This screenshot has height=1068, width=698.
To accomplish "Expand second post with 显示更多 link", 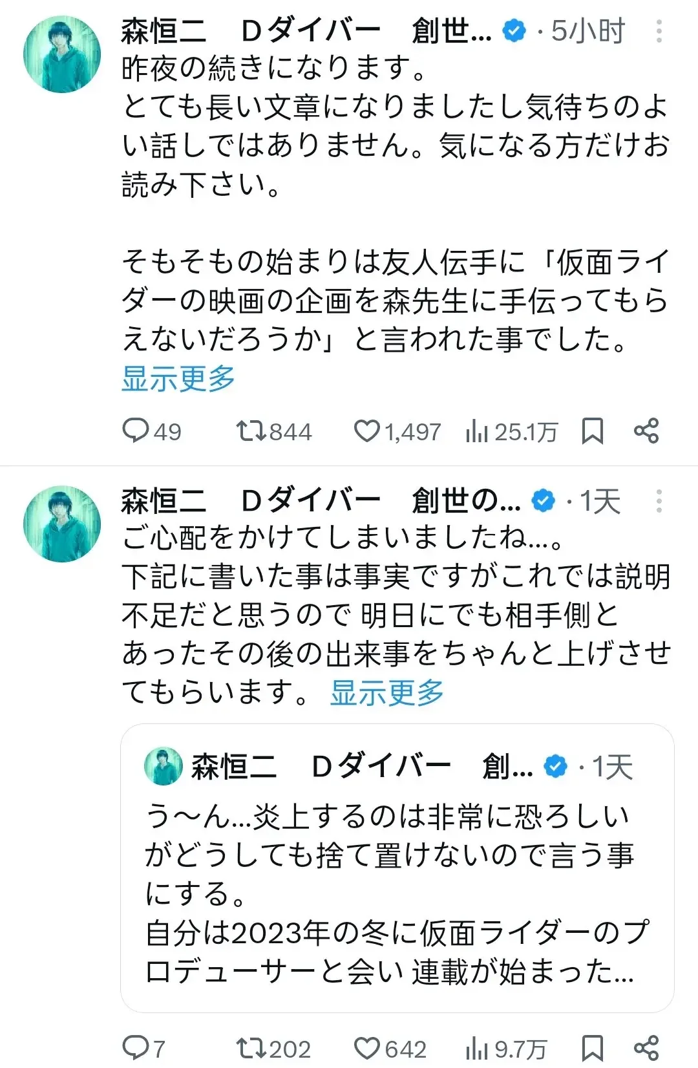I will point(386,692).
